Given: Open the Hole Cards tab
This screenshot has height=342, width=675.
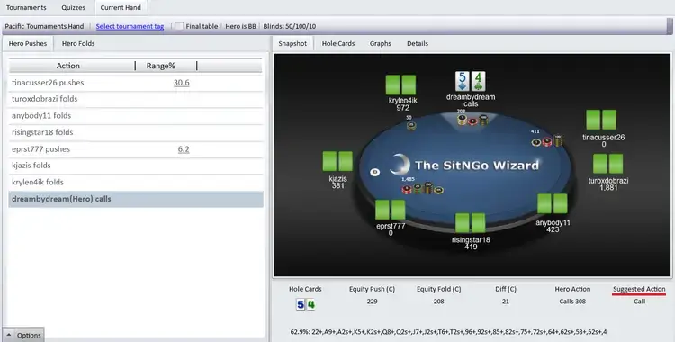Looking at the screenshot, I should pos(338,43).
